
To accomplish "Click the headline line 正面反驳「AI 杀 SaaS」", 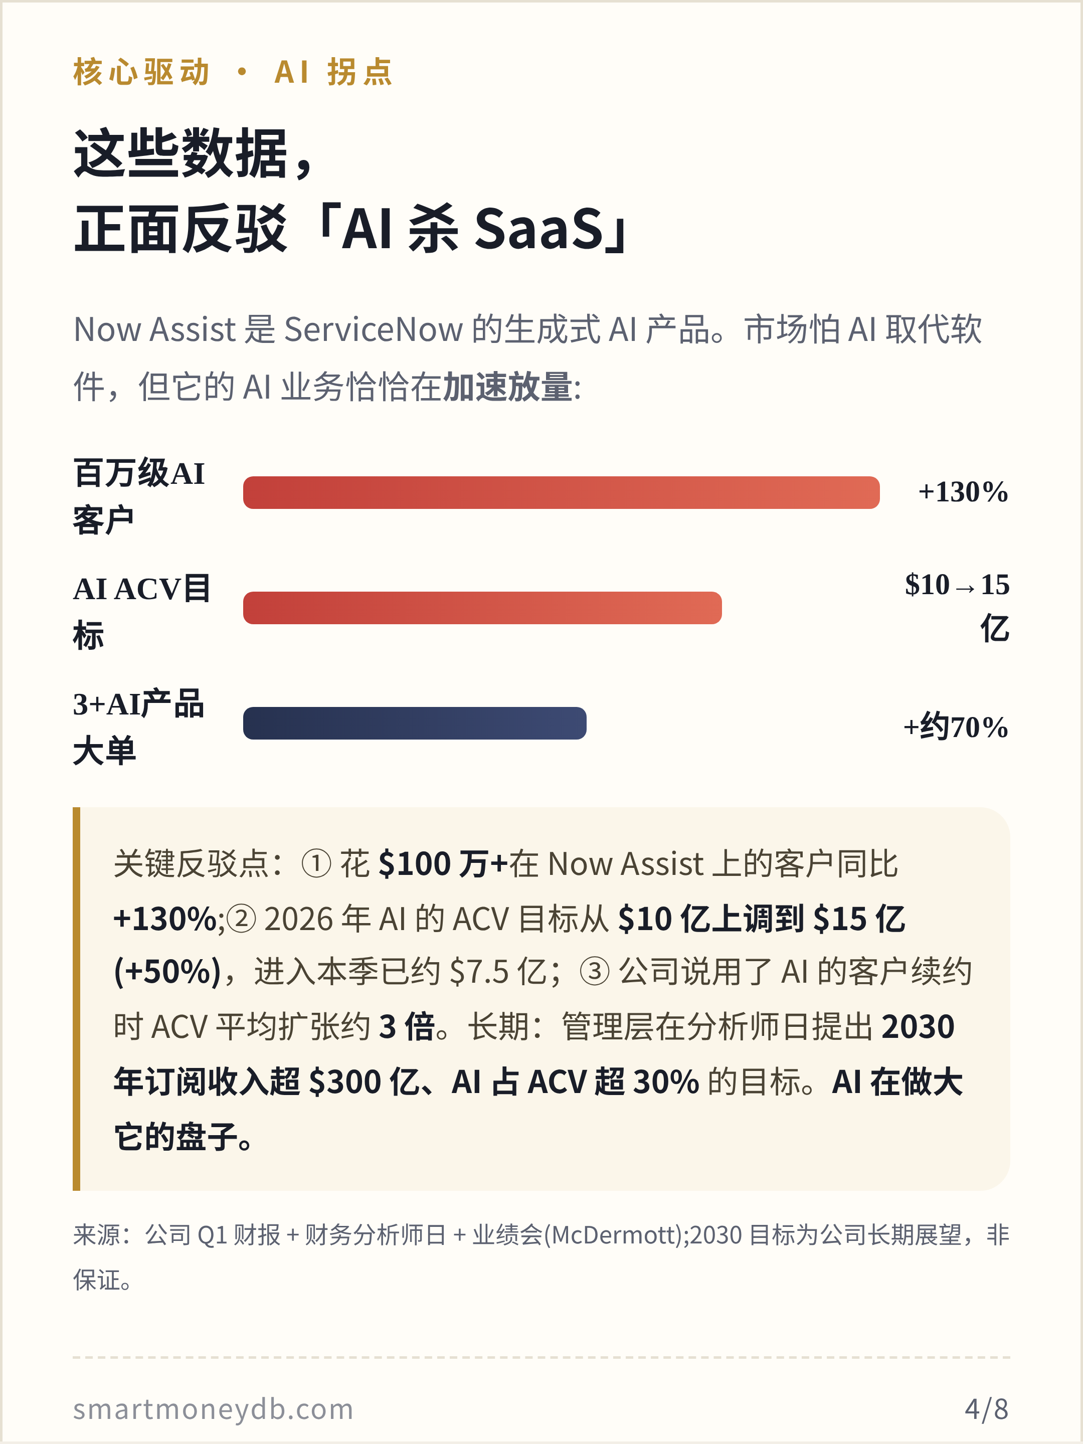I will (352, 229).
